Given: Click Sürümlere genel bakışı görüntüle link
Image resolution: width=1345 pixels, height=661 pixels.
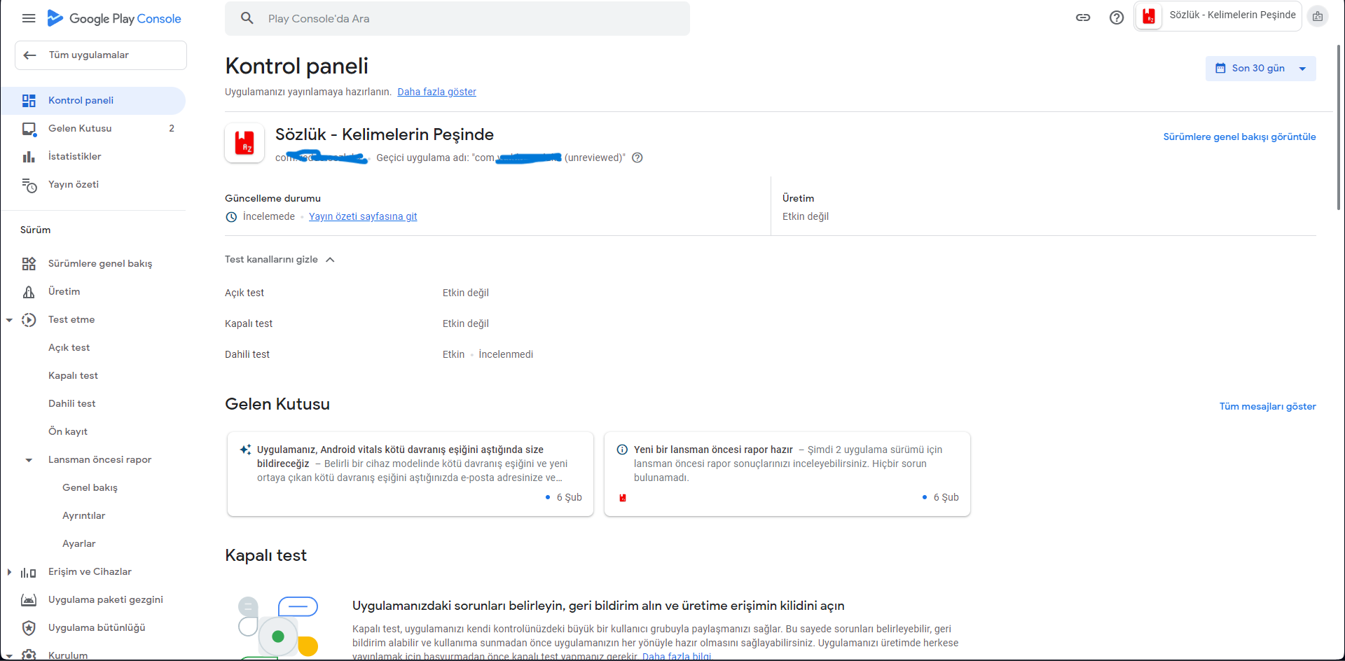Looking at the screenshot, I should (x=1239, y=137).
